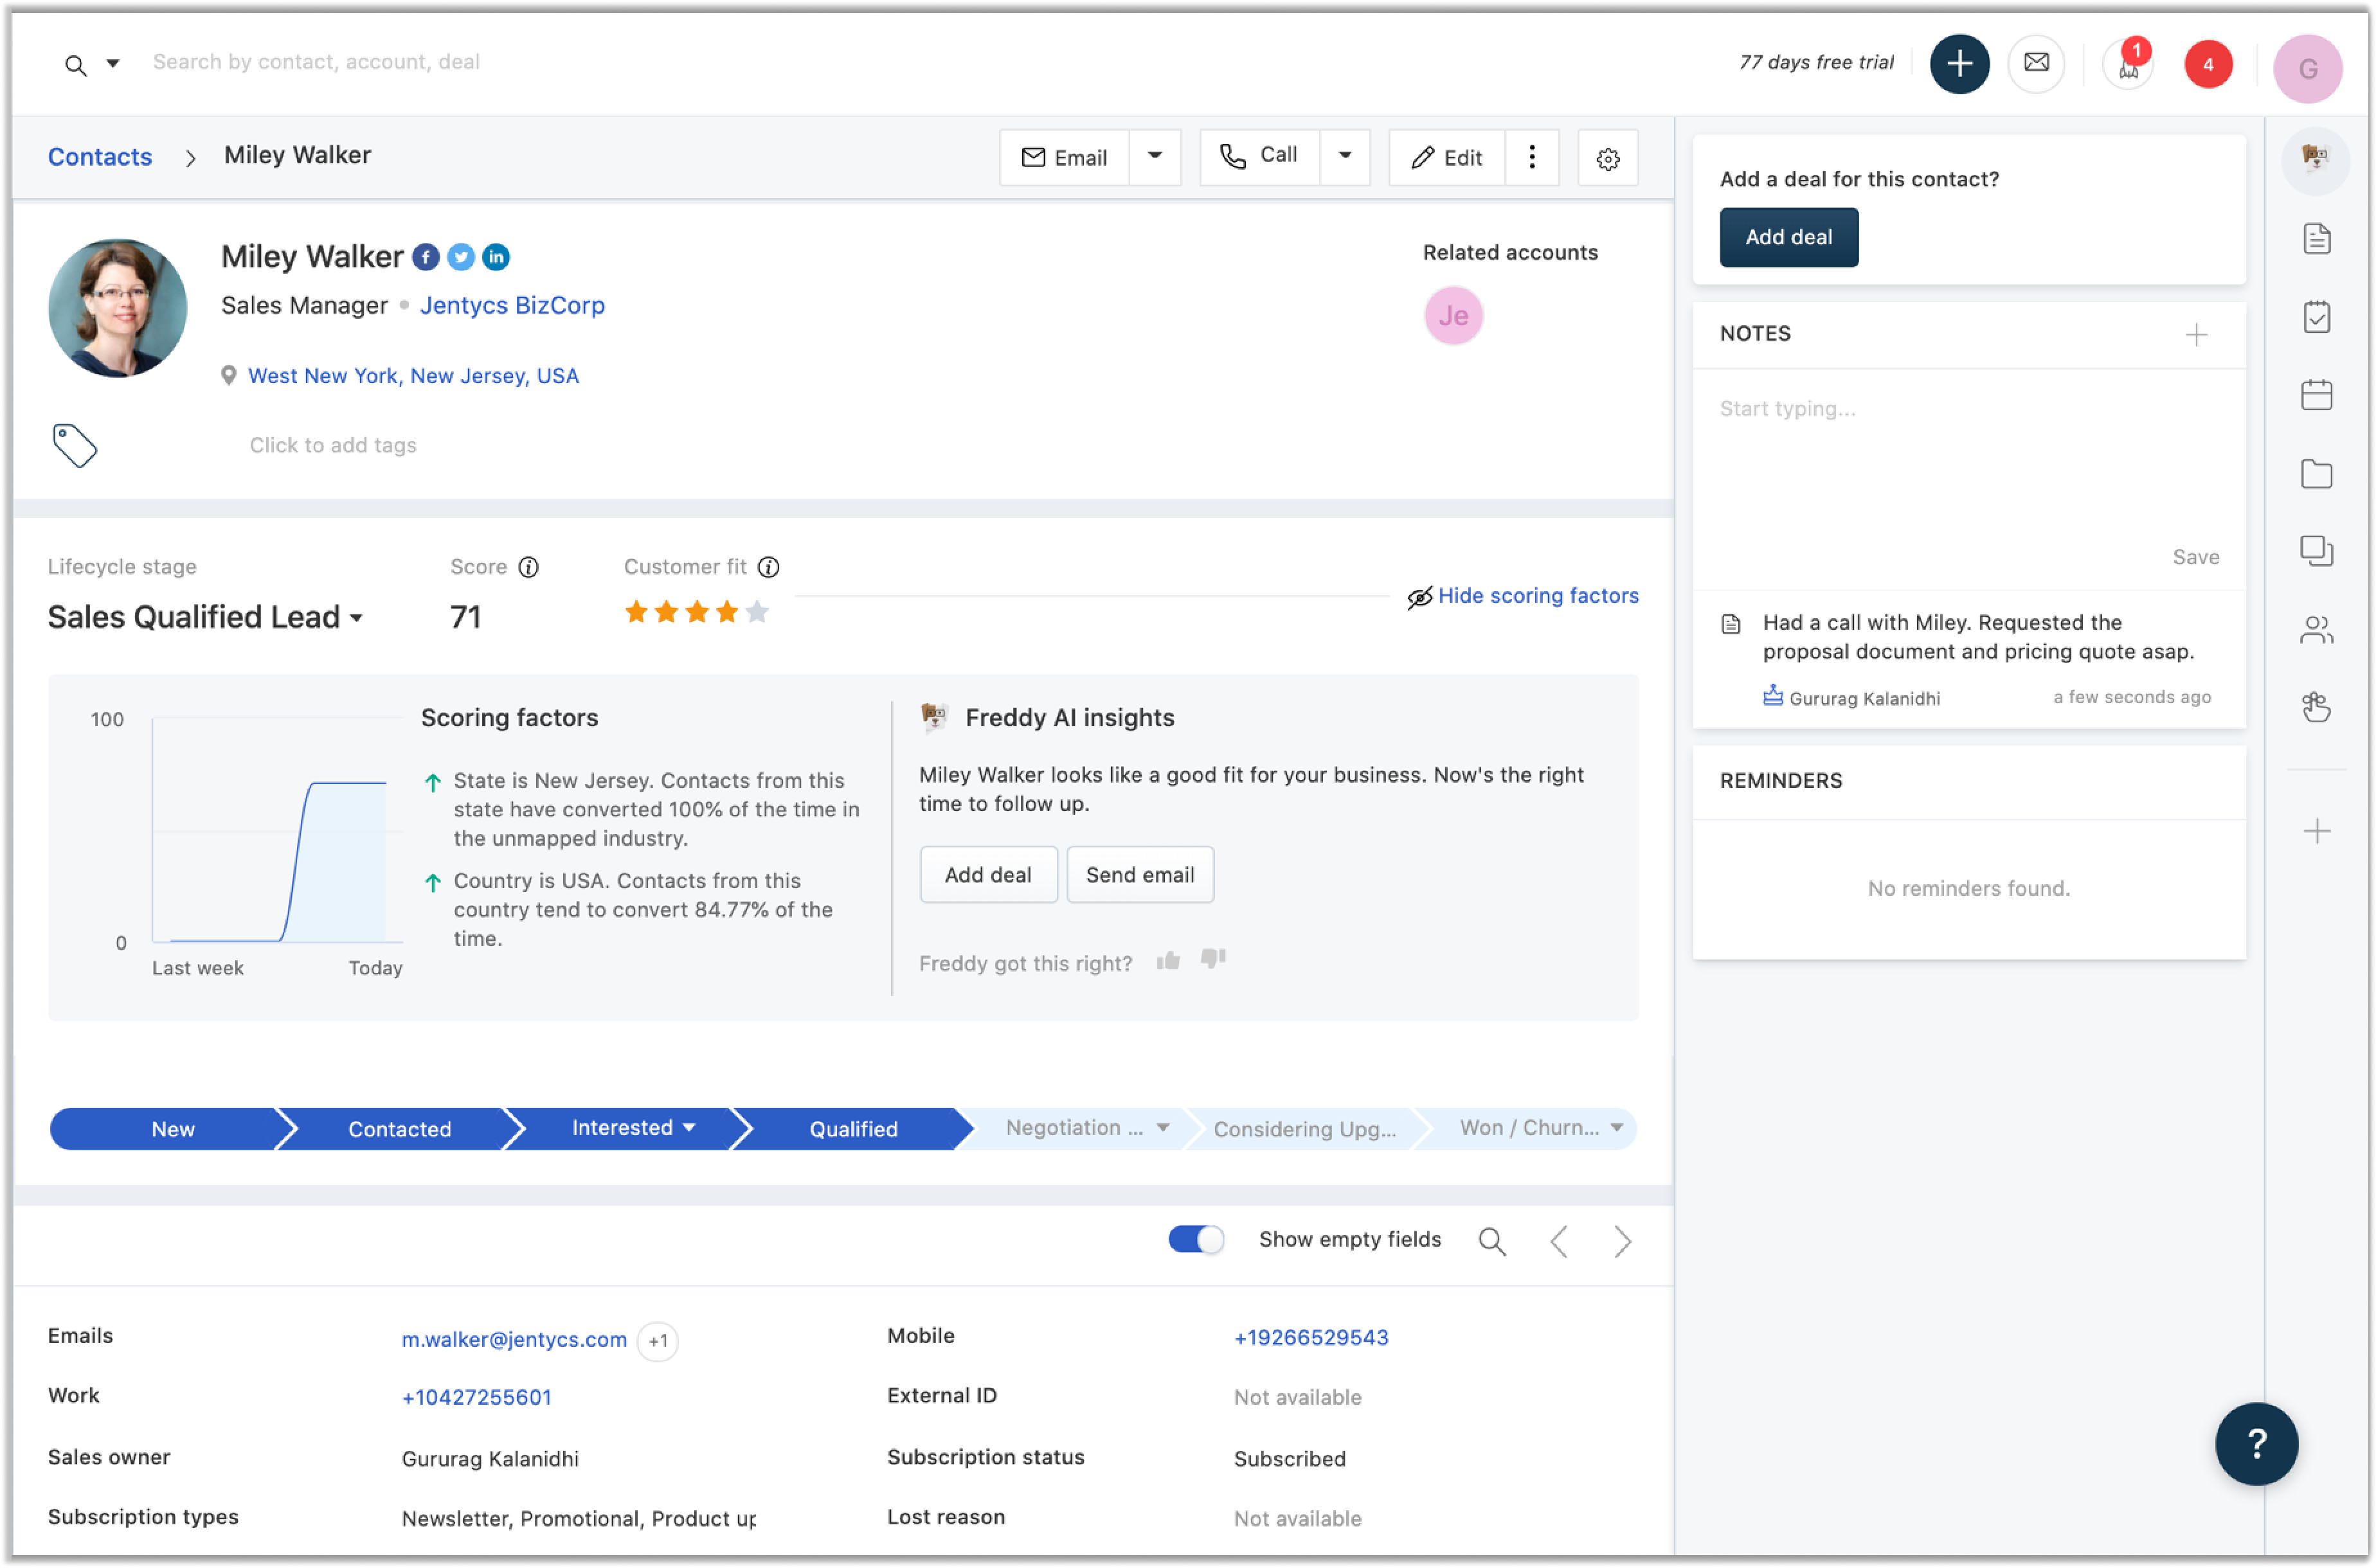The image size is (2376, 1568).
Task: Click the tasks checklist sidebar icon
Action: [2316, 317]
